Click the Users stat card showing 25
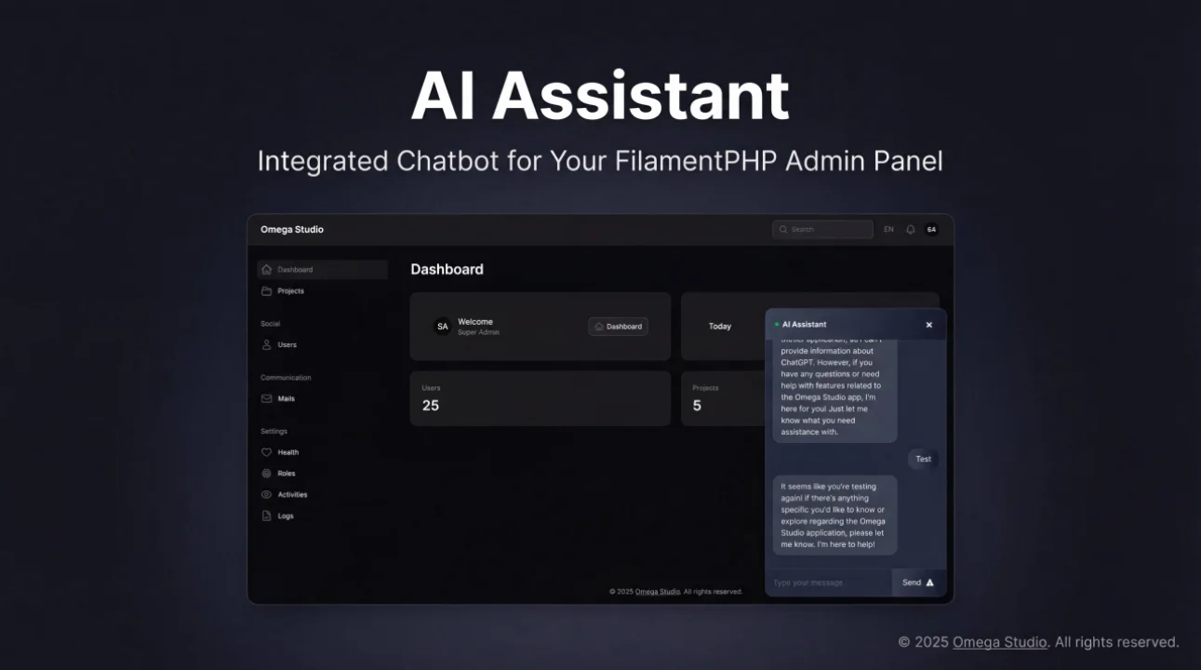This screenshot has height=670, width=1201. (x=540, y=398)
